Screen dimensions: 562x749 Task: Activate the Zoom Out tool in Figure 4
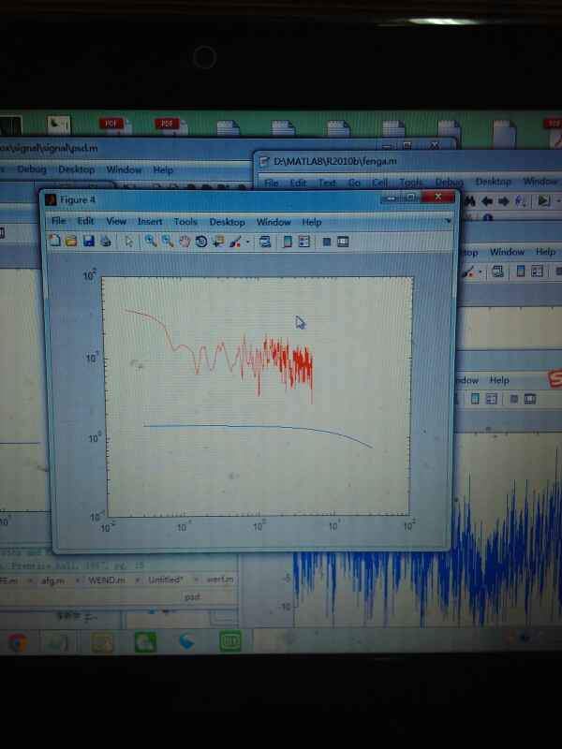[168, 242]
